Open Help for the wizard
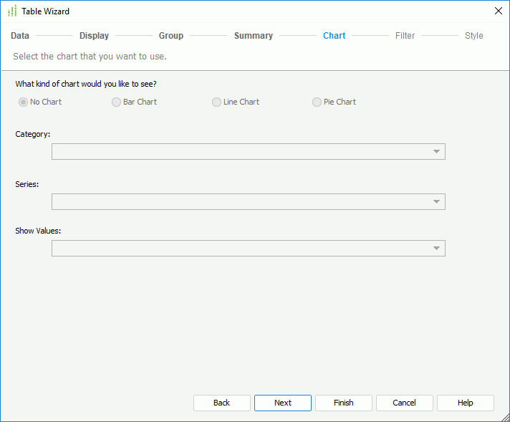The image size is (510, 422). click(x=466, y=403)
